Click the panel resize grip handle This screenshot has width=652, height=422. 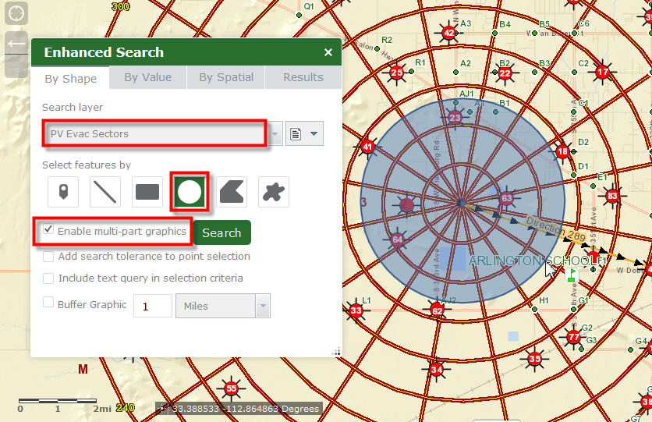click(x=336, y=352)
